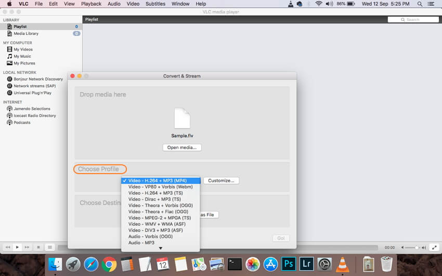Click the Sample.flv file icon
442x276 pixels.
click(182, 119)
